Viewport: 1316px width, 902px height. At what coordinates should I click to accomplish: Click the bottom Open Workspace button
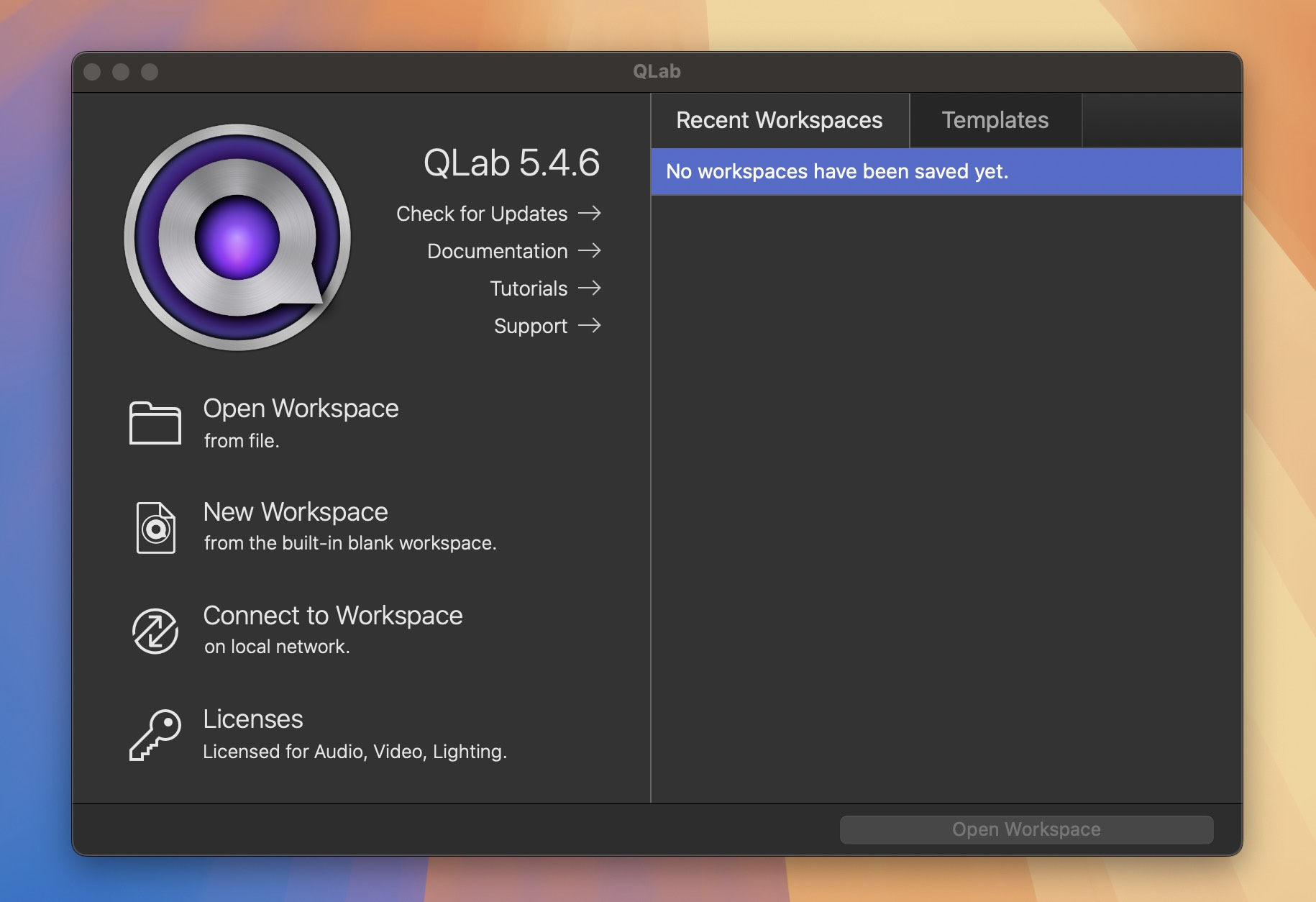tap(1026, 829)
